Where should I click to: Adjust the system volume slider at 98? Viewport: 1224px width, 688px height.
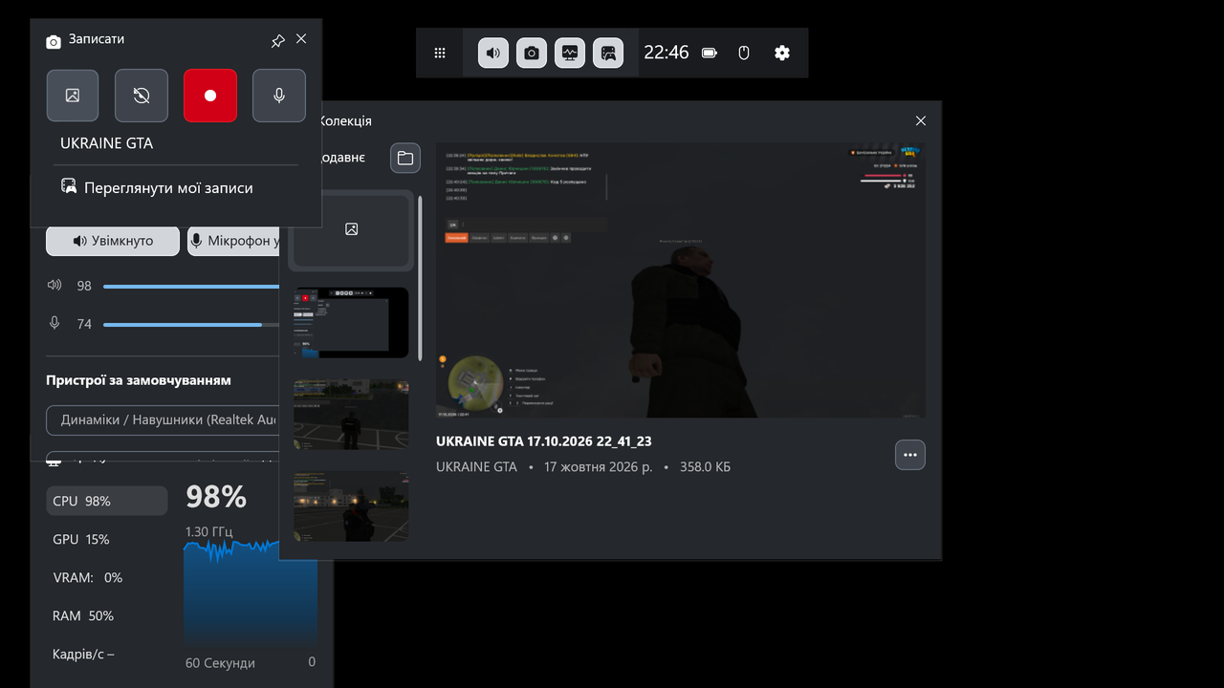point(191,286)
